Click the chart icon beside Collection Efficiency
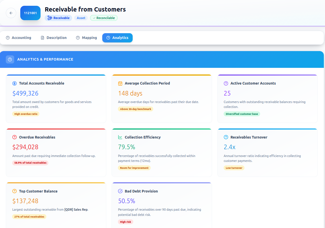The height and width of the screenshot is (228, 325). point(120,137)
